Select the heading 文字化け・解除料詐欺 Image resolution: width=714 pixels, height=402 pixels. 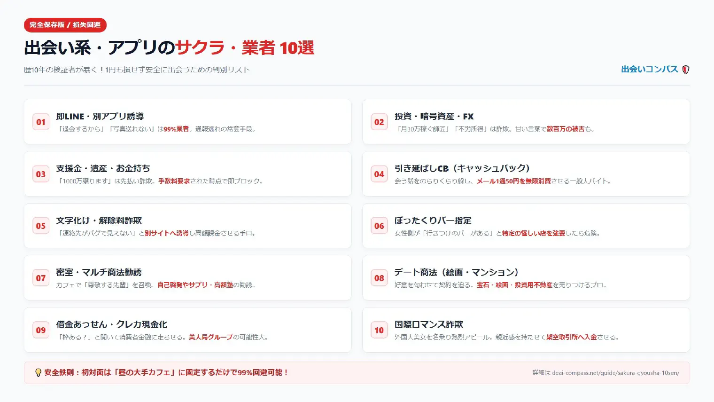tap(99, 221)
